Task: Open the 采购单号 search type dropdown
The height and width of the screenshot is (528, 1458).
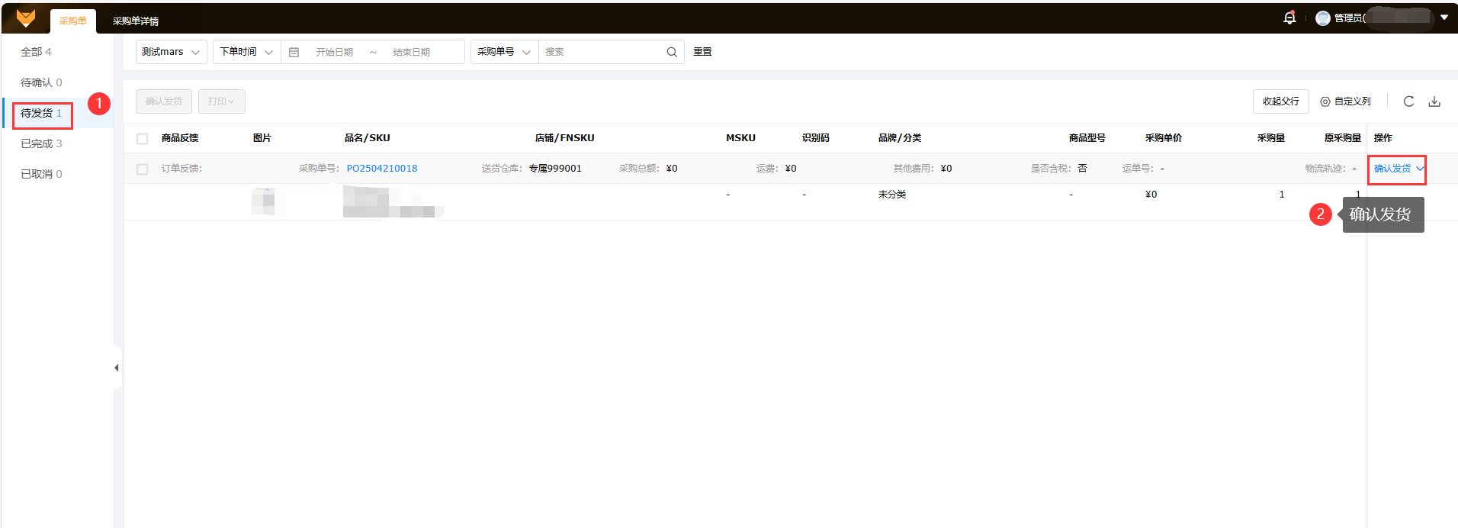Action: click(504, 52)
